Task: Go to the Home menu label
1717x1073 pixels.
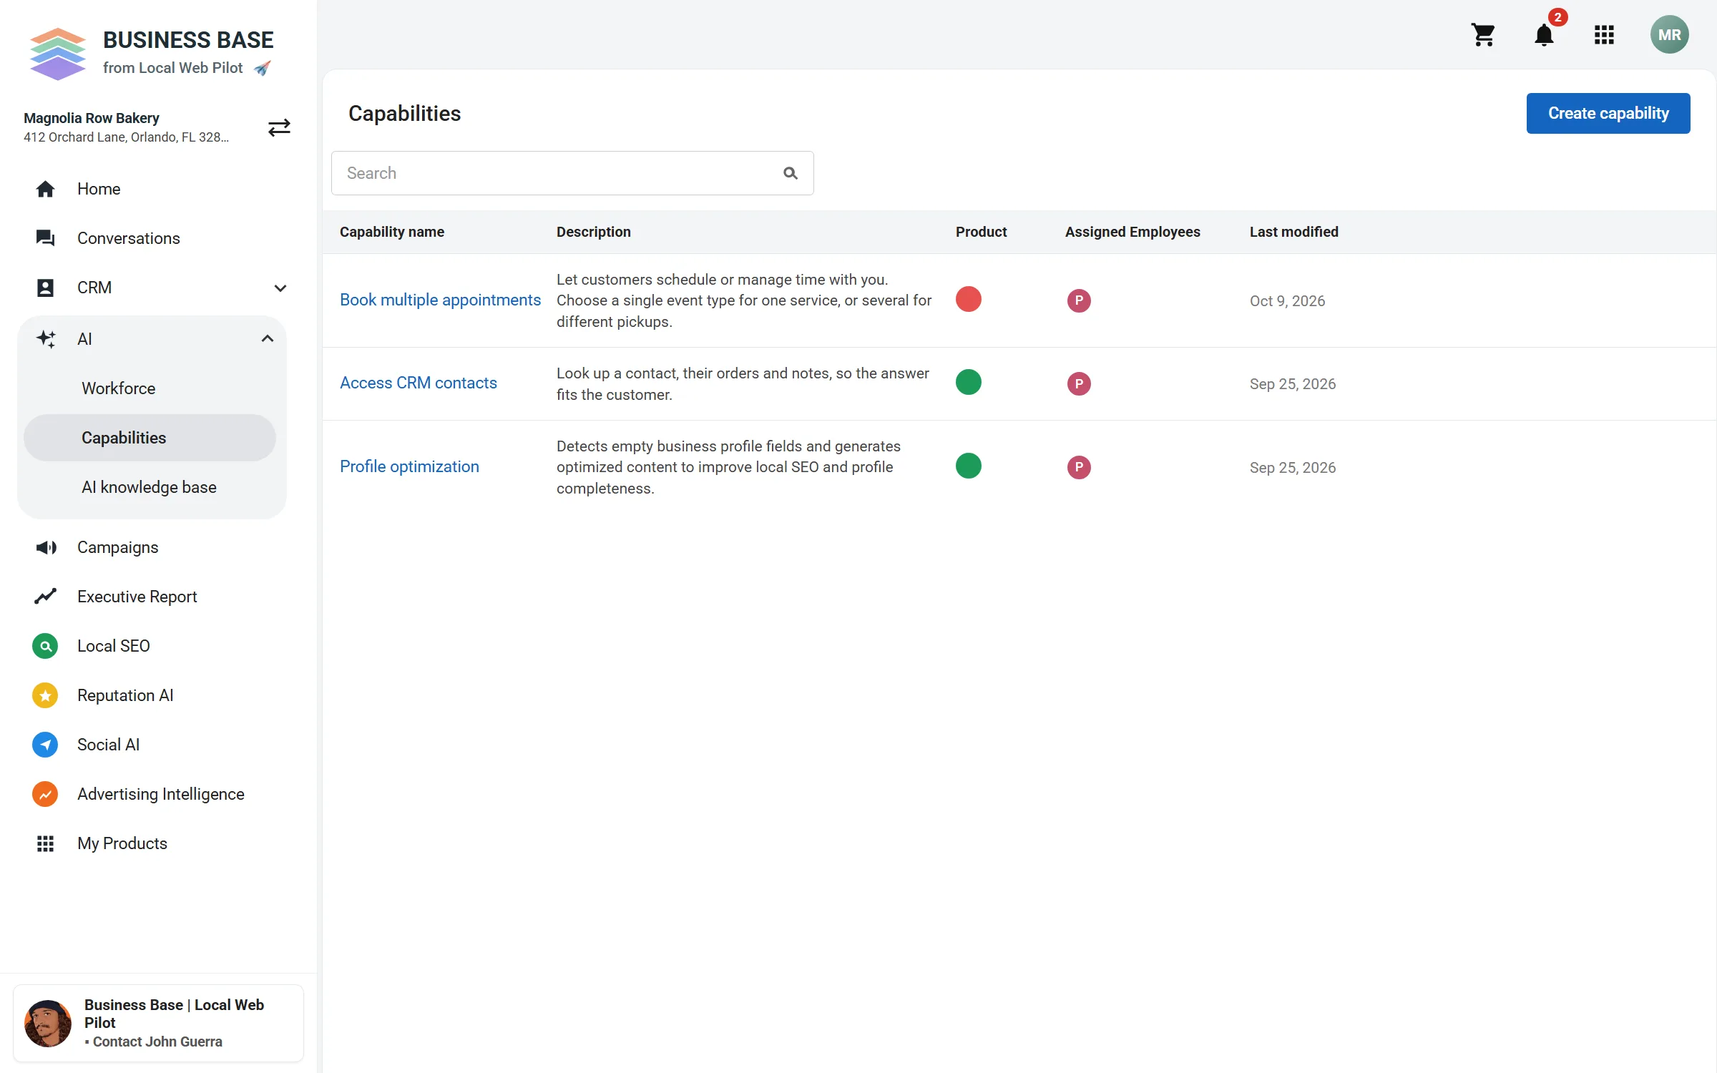Action: (x=99, y=189)
